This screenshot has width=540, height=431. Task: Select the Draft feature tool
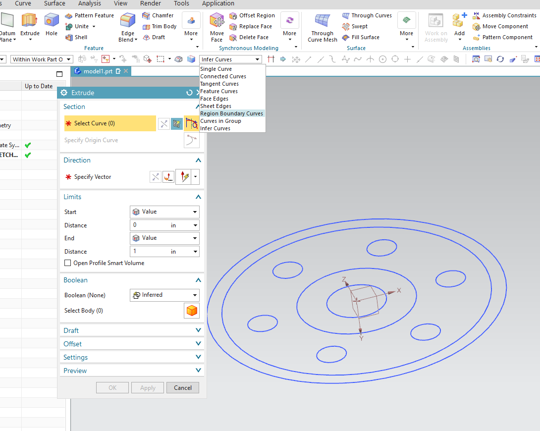point(154,37)
